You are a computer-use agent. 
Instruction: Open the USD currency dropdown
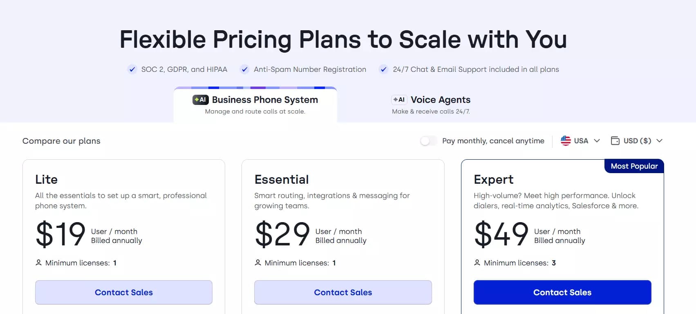coord(636,140)
